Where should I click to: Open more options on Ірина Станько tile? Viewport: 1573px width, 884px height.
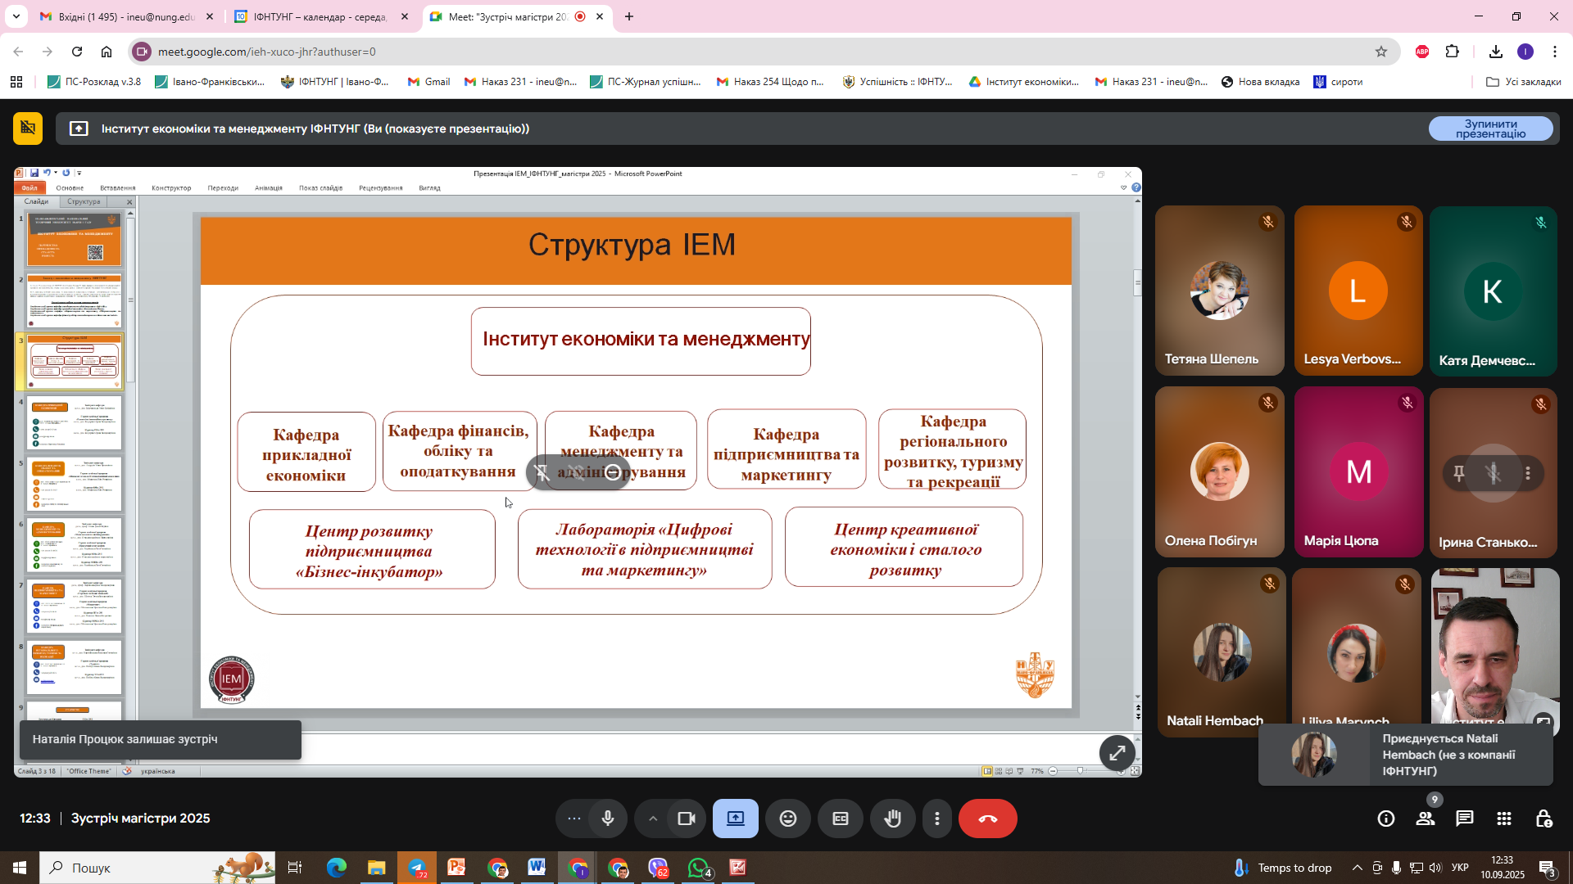pyautogui.click(x=1528, y=473)
